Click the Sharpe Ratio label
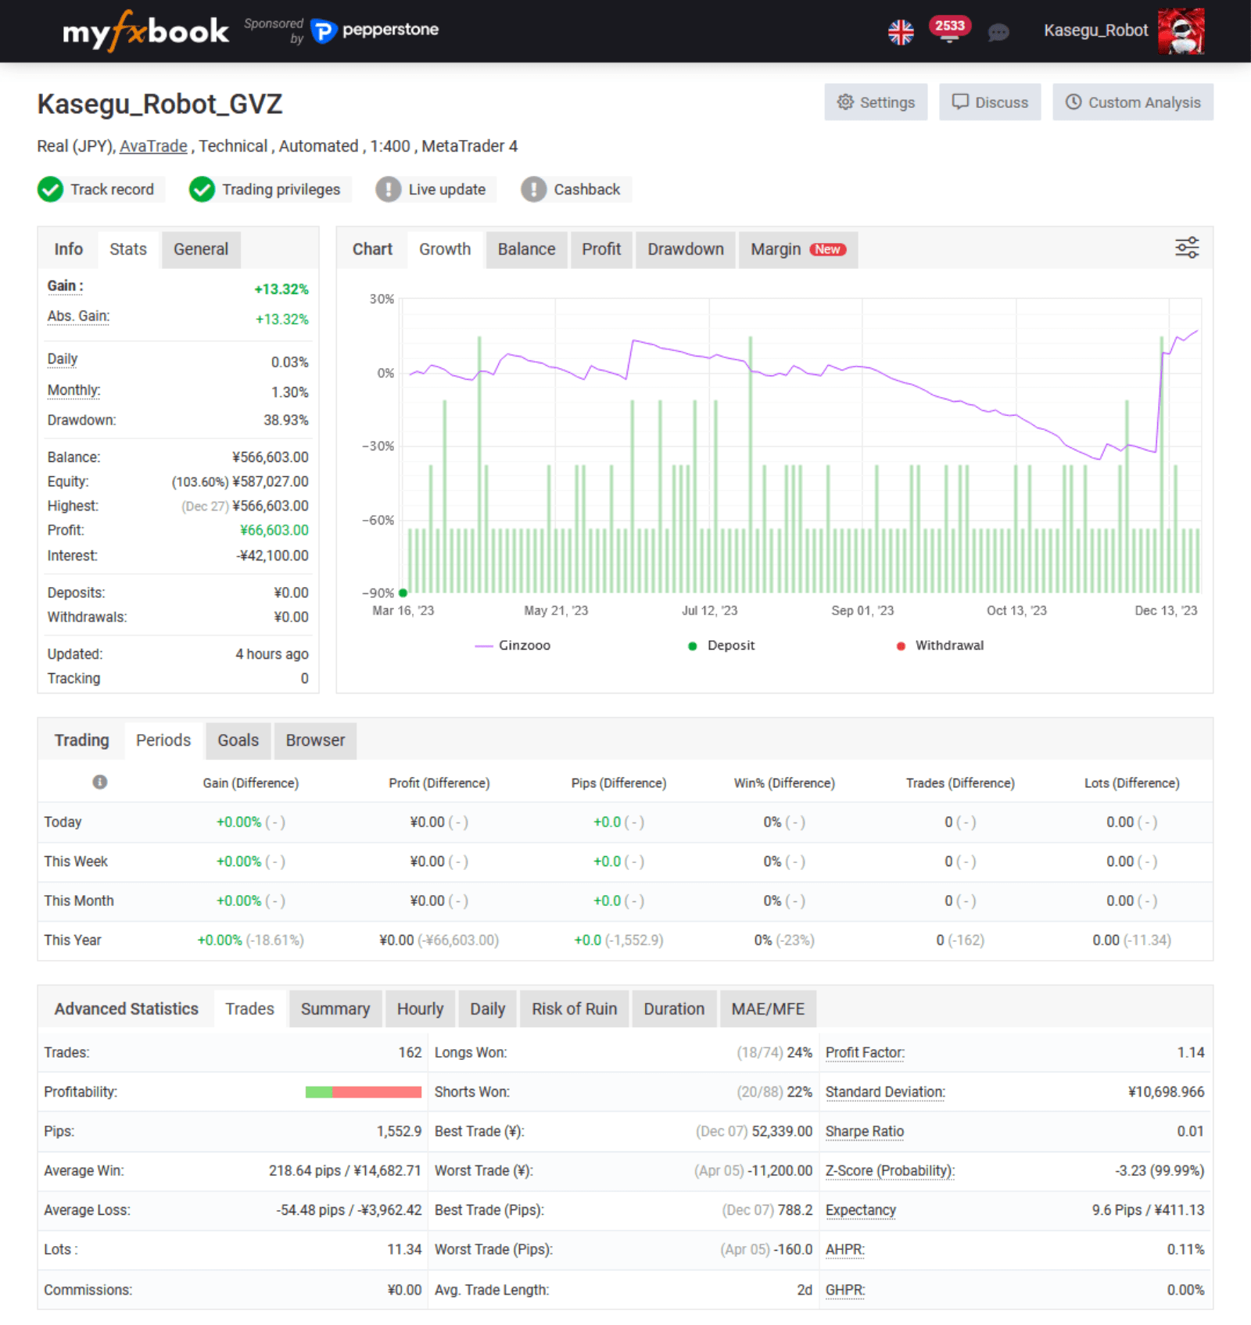Screen dimensions: 1251x1325 click(x=865, y=1131)
